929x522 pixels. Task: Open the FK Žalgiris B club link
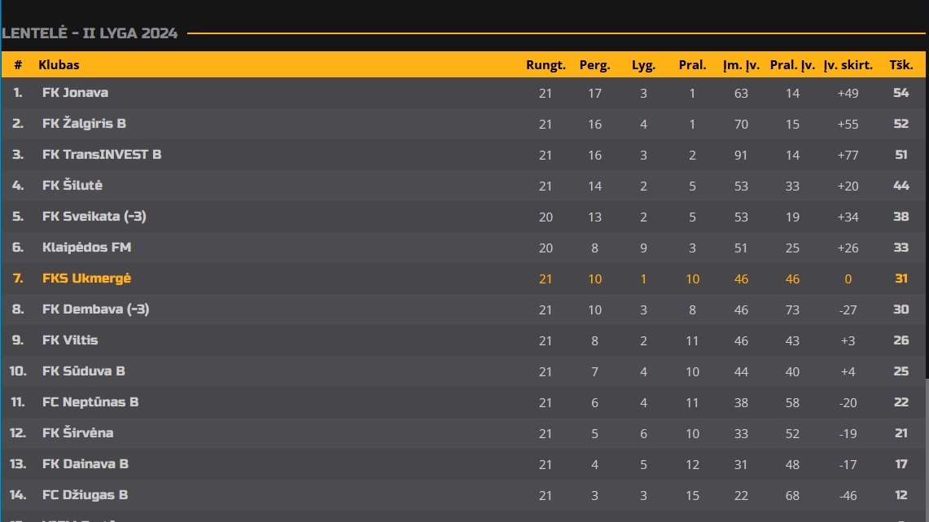click(84, 123)
